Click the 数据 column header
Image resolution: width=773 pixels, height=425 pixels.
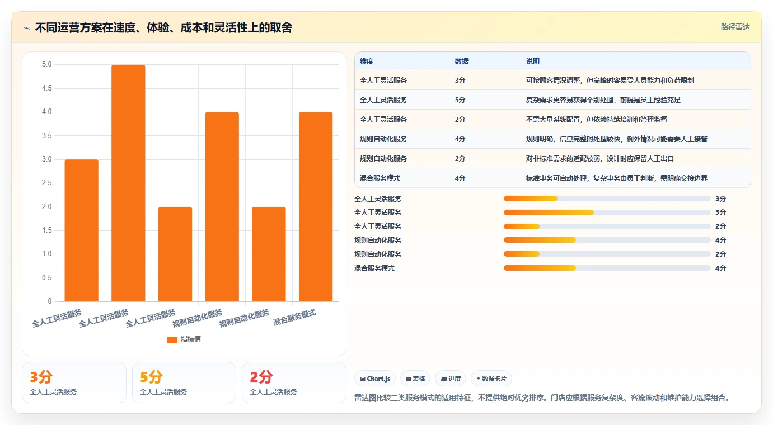(x=462, y=62)
